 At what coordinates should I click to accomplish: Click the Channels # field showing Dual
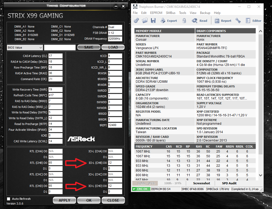[115, 27]
